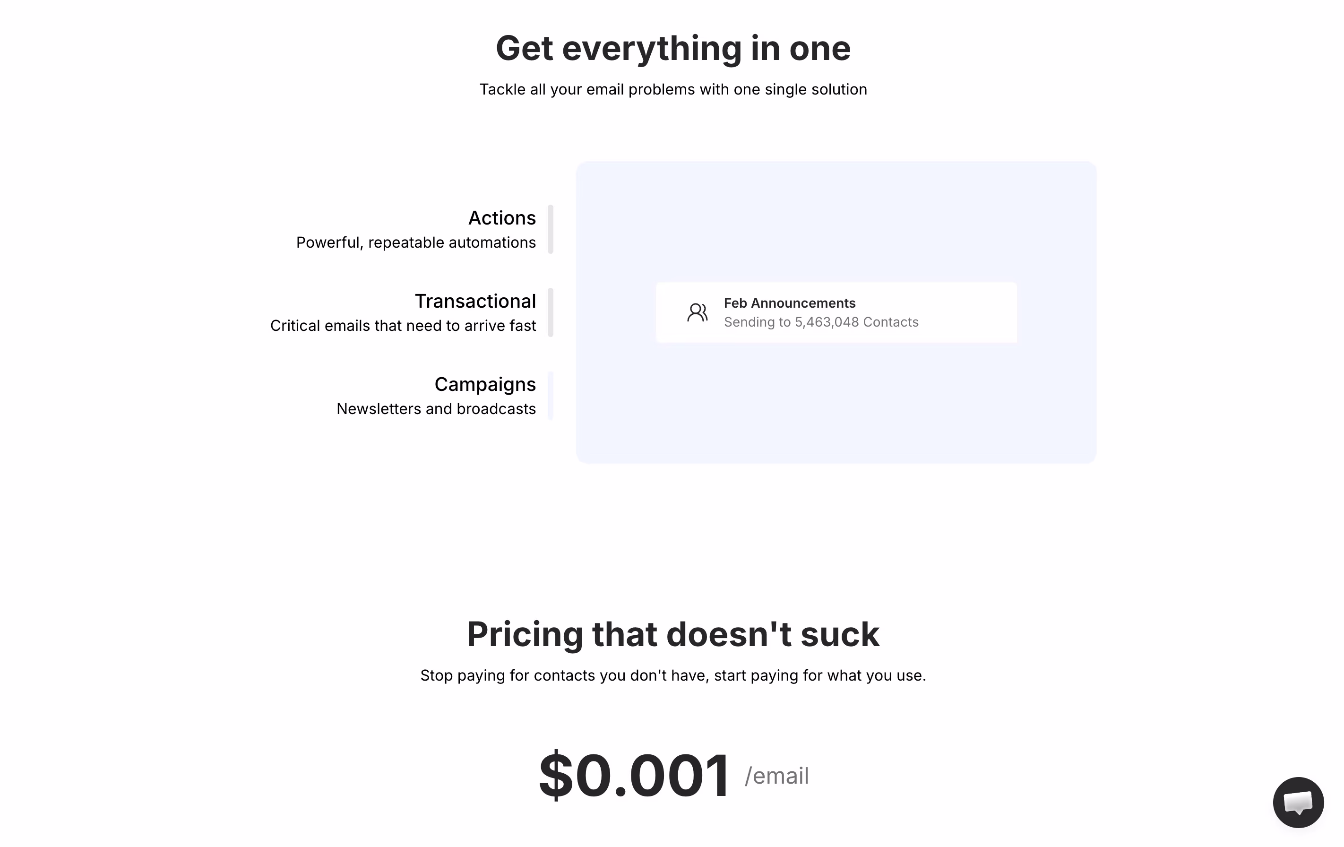
Task: Click the $0.001 price figure
Action: (634, 775)
